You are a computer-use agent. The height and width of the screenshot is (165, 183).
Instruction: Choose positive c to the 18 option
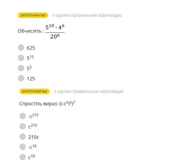(x=23, y=157)
